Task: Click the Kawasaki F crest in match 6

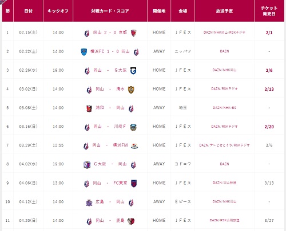Action: (133, 127)
